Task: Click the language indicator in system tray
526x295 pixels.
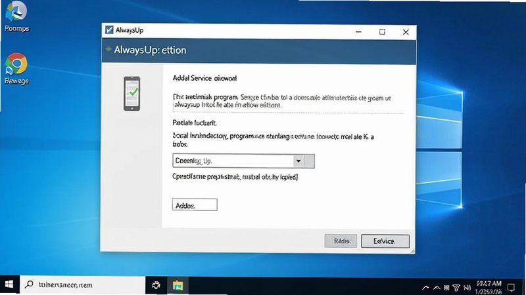Action: point(467,287)
